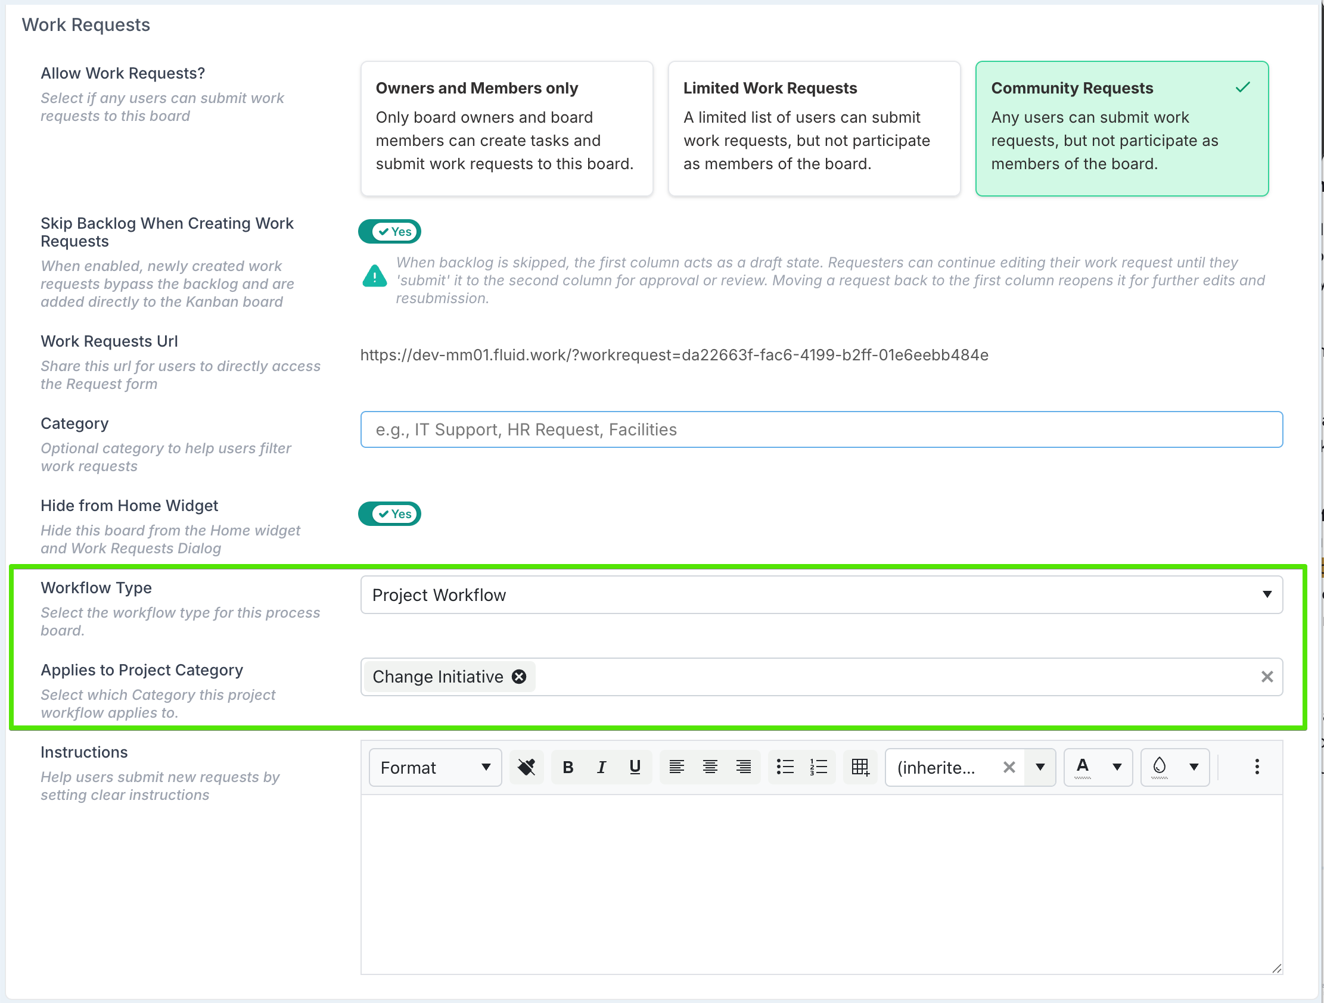The image size is (1324, 1003).
Task: Expand the Format paragraph dropdown
Action: pos(435,767)
